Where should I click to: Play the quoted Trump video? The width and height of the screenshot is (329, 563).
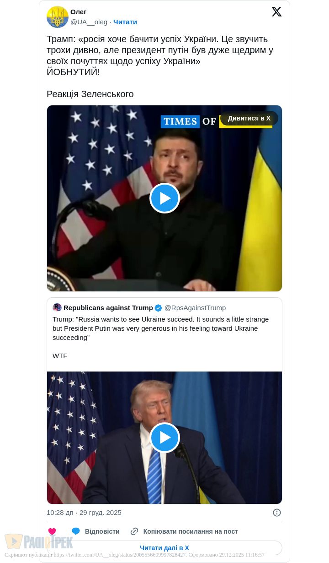click(164, 437)
